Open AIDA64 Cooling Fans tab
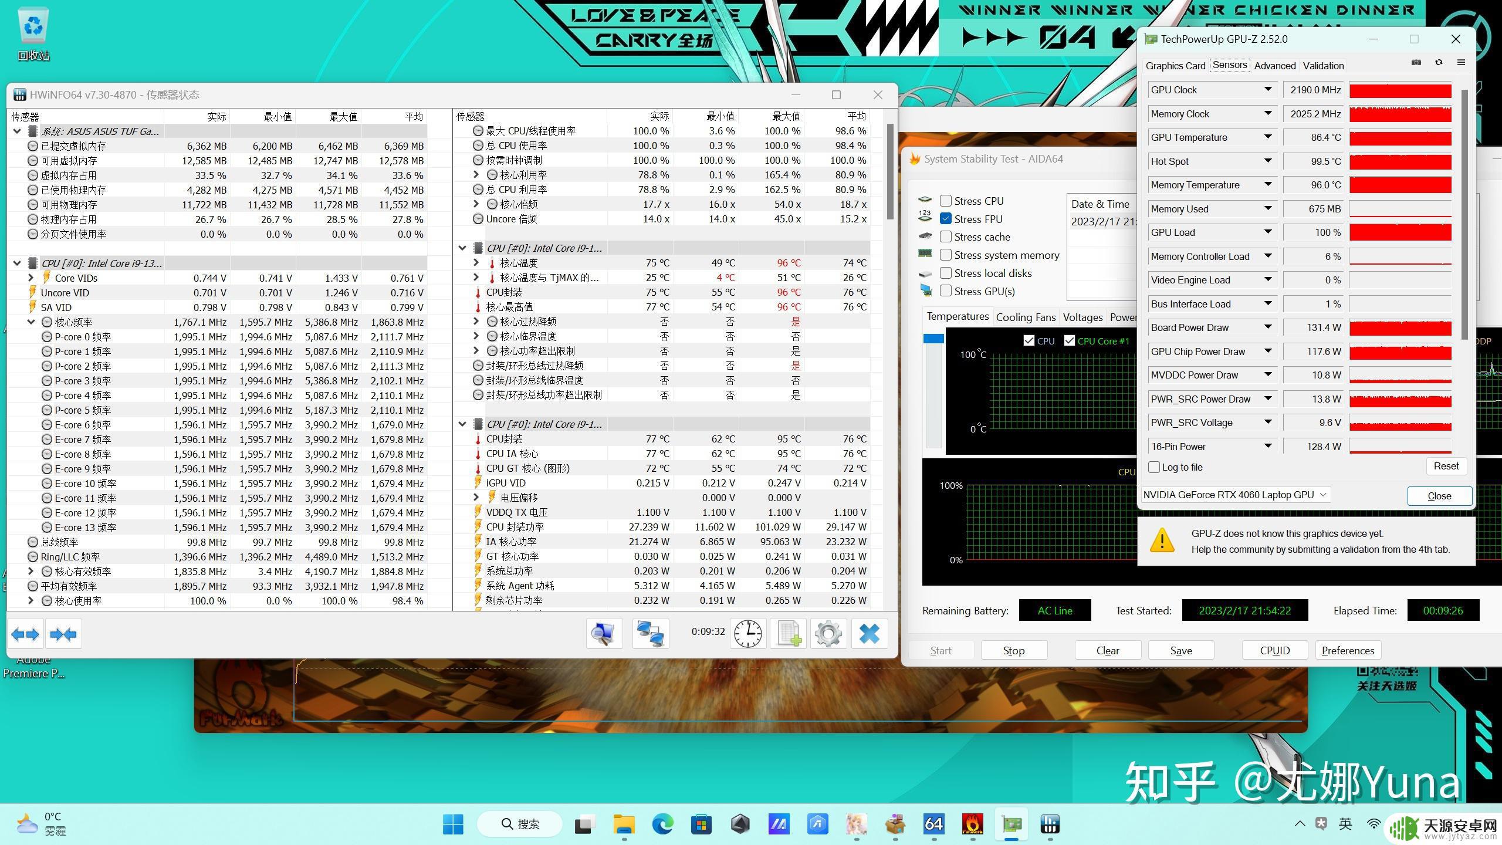 [x=1026, y=317]
